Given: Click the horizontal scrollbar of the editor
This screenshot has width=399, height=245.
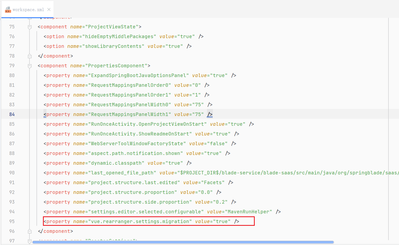Looking at the screenshot, I should tap(183, 242).
